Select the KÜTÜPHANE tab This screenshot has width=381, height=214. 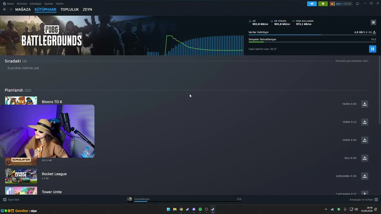(46, 10)
